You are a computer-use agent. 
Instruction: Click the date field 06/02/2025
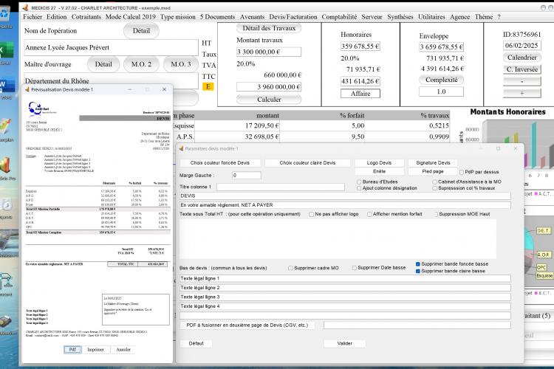tap(521, 46)
